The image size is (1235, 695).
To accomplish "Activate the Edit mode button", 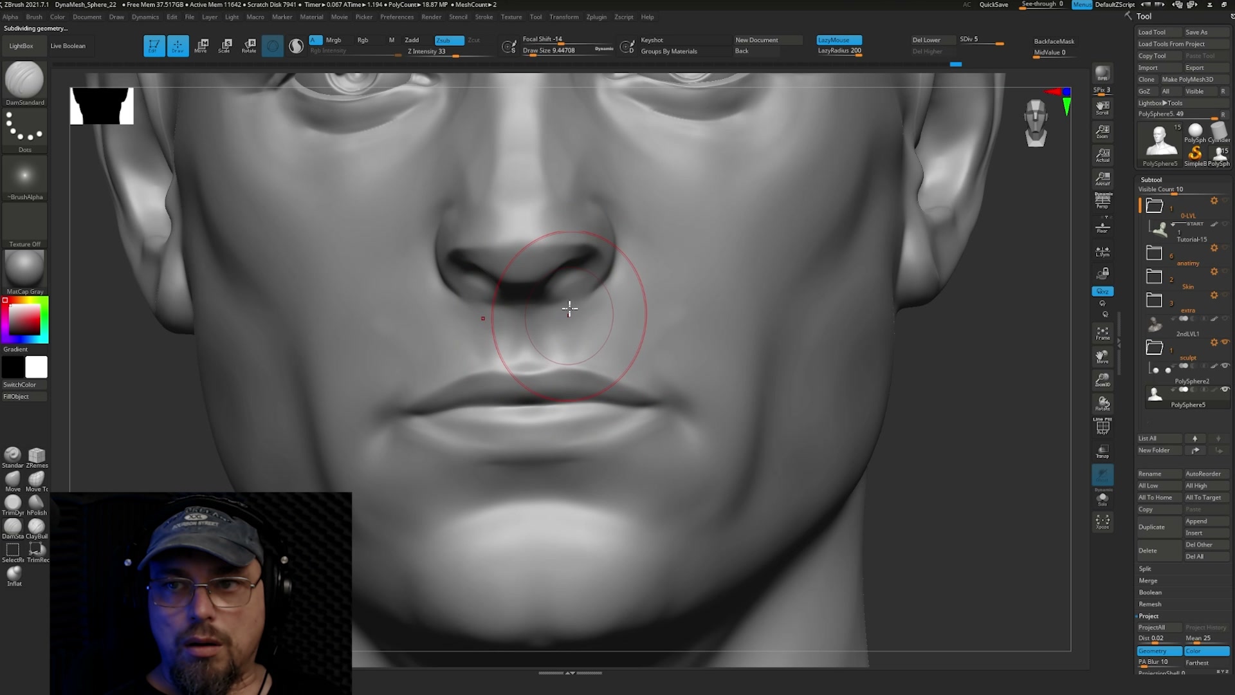I will click(154, 46).
